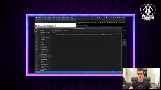
Task: Open the Terminal menu
Action: [x=63, y=17]
